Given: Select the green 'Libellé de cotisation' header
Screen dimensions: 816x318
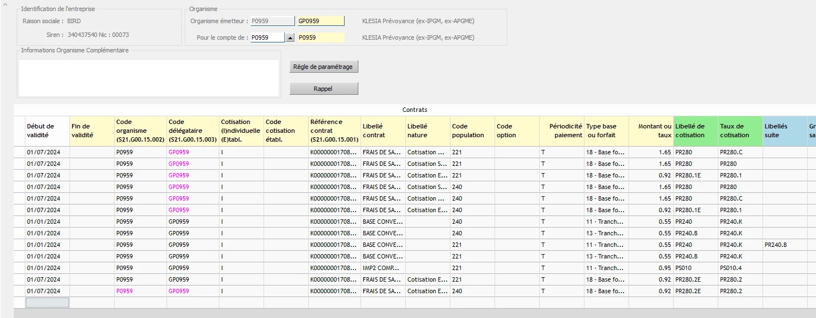Looking at the screenshot, I should (x=695, y=131).
